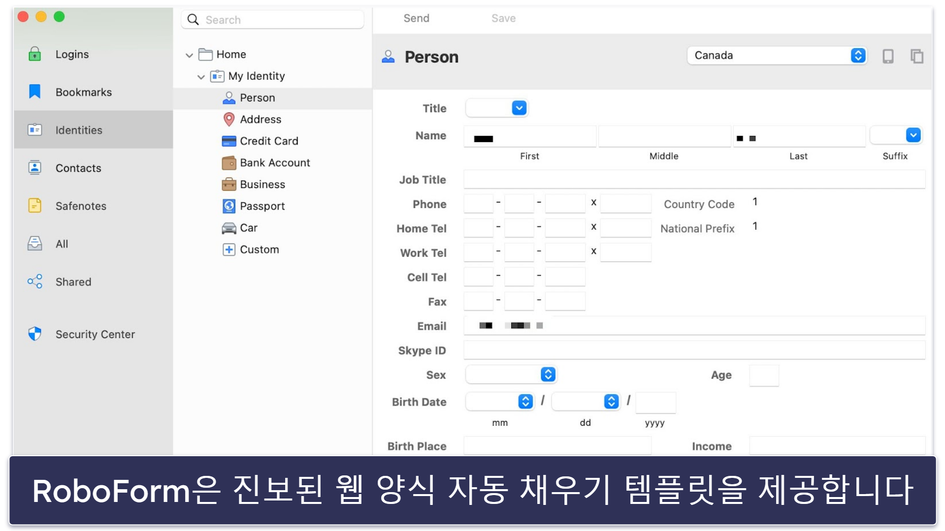The height and width of the screenshot is (531, 945).
Task: Click the Birth Place field
Action: [557, 445]
